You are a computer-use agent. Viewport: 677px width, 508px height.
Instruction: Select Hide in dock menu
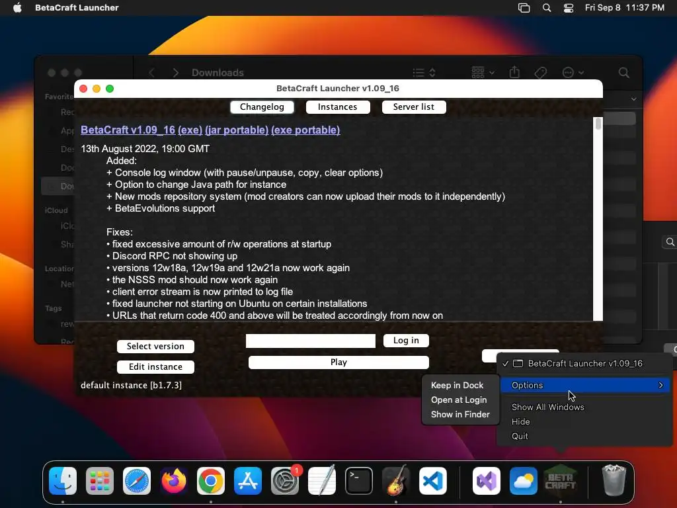520,421
